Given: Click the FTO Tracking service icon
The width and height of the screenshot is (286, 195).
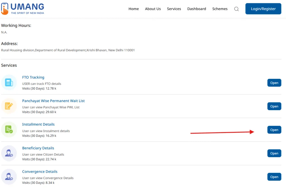Looking at the screenshot, I should tap(9, 82).
